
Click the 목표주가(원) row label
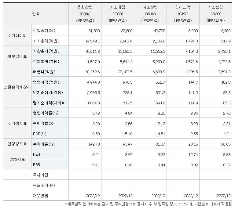pyautogui.click(x=44, y=185)
